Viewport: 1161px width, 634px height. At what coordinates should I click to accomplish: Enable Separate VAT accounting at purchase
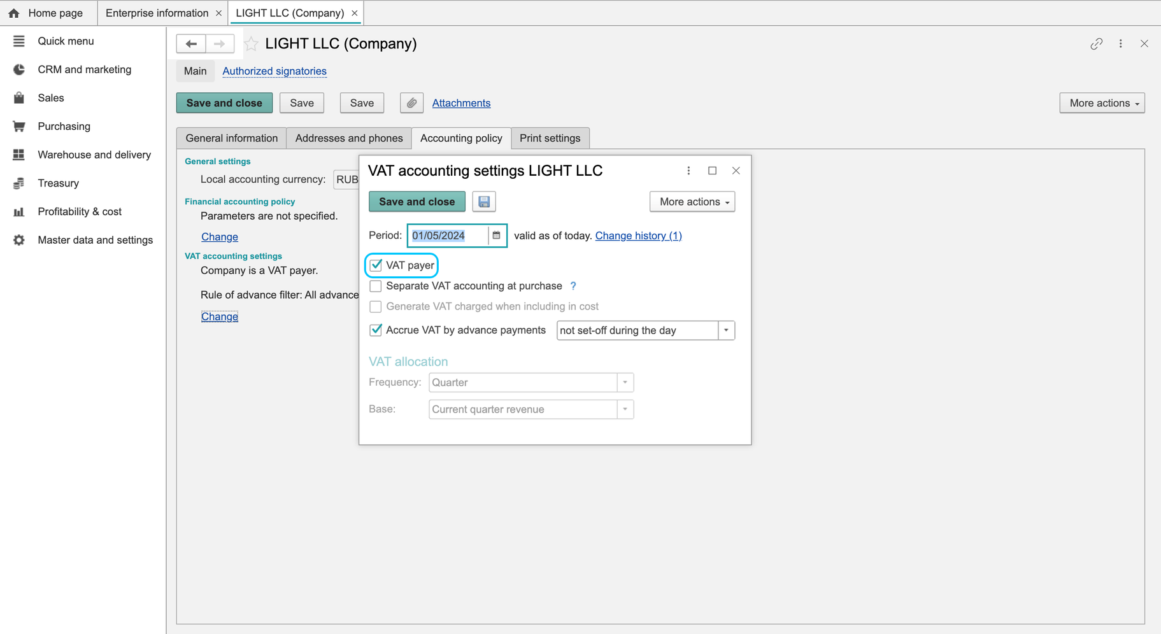pyautogui.click(x=376, y=286)
